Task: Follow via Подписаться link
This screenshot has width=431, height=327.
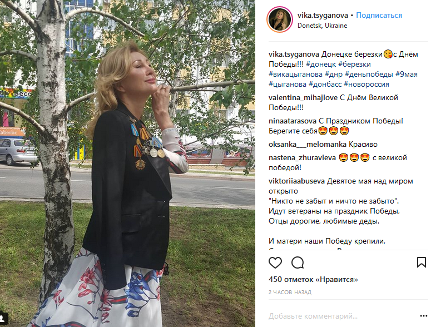Action: [379, 16]
